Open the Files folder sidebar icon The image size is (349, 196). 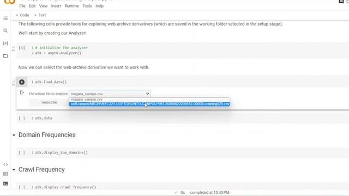coord(5,56)
